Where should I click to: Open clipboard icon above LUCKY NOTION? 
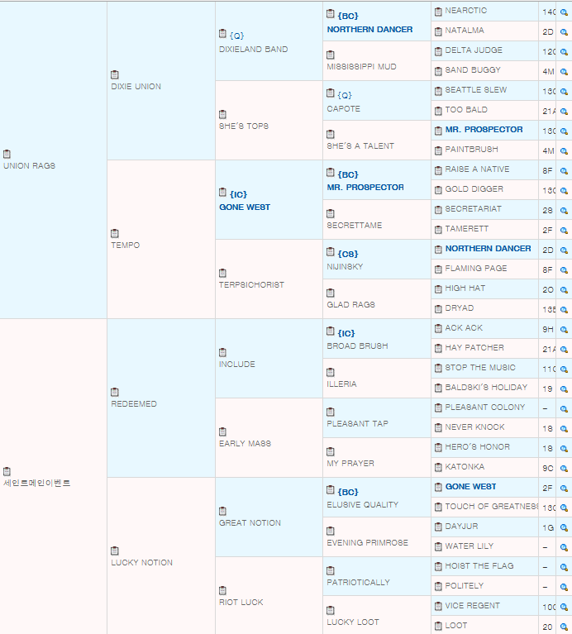[115, 551]
